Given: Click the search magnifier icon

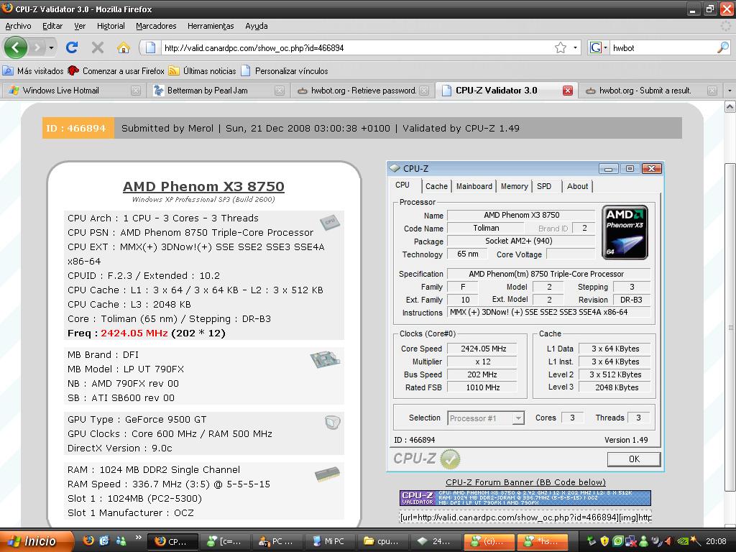Looking at the screenshot, I should [x=723, y=47].
